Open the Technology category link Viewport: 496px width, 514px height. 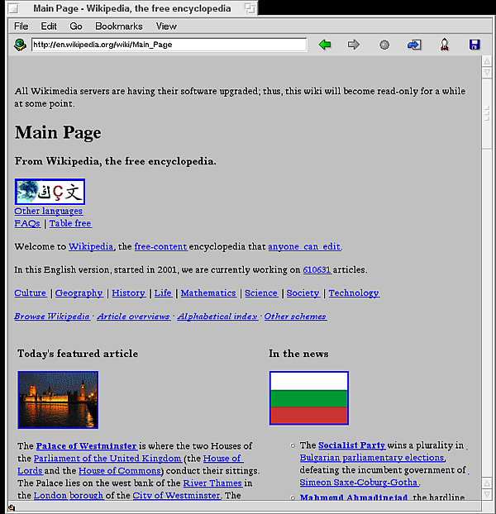(354, 293)
